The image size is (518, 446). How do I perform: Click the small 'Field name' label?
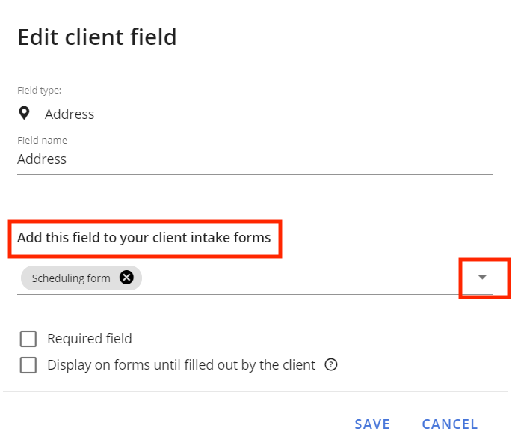point(43,140)
